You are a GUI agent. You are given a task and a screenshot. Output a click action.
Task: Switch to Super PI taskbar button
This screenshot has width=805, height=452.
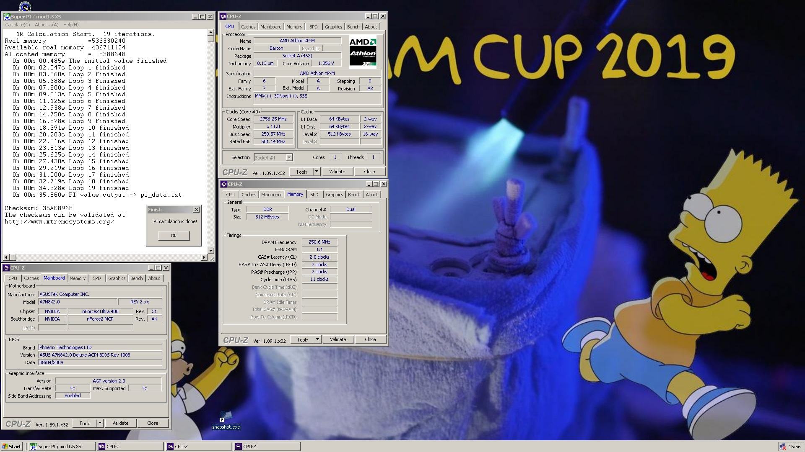click(x=61, y=447)
